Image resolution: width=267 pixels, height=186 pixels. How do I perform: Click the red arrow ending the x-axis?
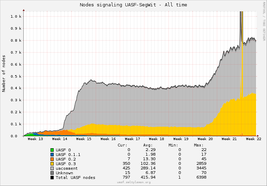[257, 136]
